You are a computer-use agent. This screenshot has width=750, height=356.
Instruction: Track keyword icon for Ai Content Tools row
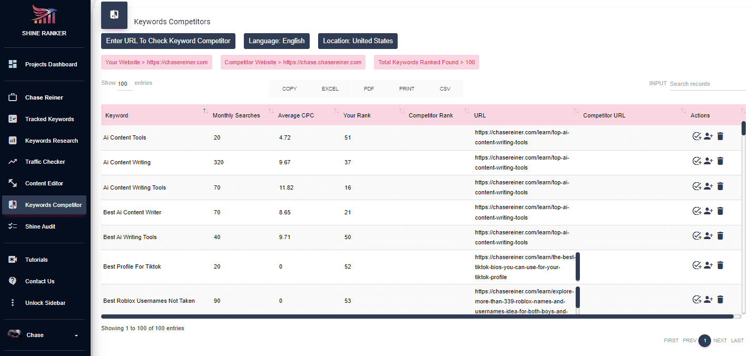pos(697,136)
